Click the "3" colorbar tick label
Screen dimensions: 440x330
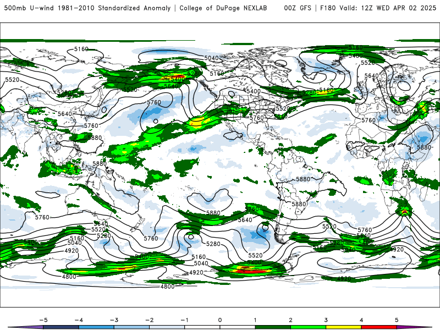click(326, 320)
